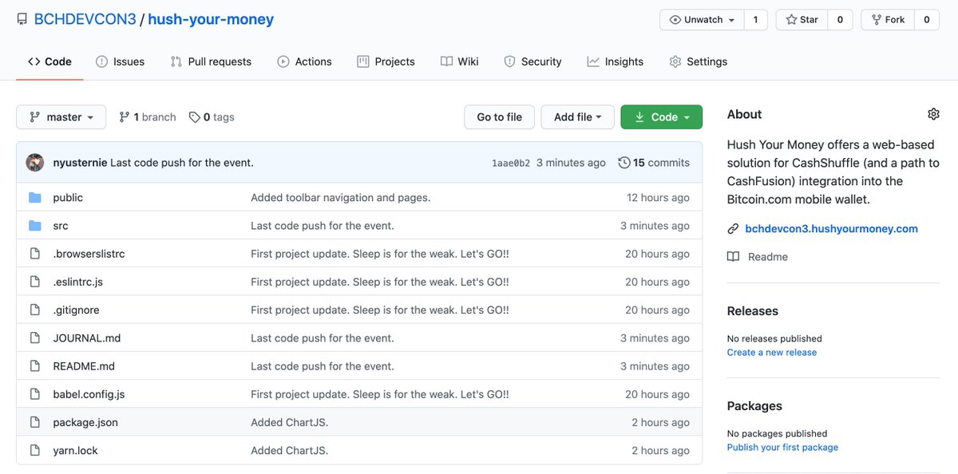Open the Packages heading link
The height and width of the screenshot is (474, 958).
[754, 406]
